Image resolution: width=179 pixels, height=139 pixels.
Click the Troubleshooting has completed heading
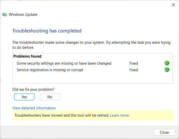point(47,31)
